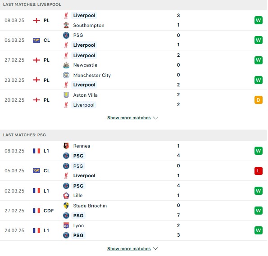Click the Southampton club crest icon
This screenshot has width=268, height=256.
click(x=66, y=25)
